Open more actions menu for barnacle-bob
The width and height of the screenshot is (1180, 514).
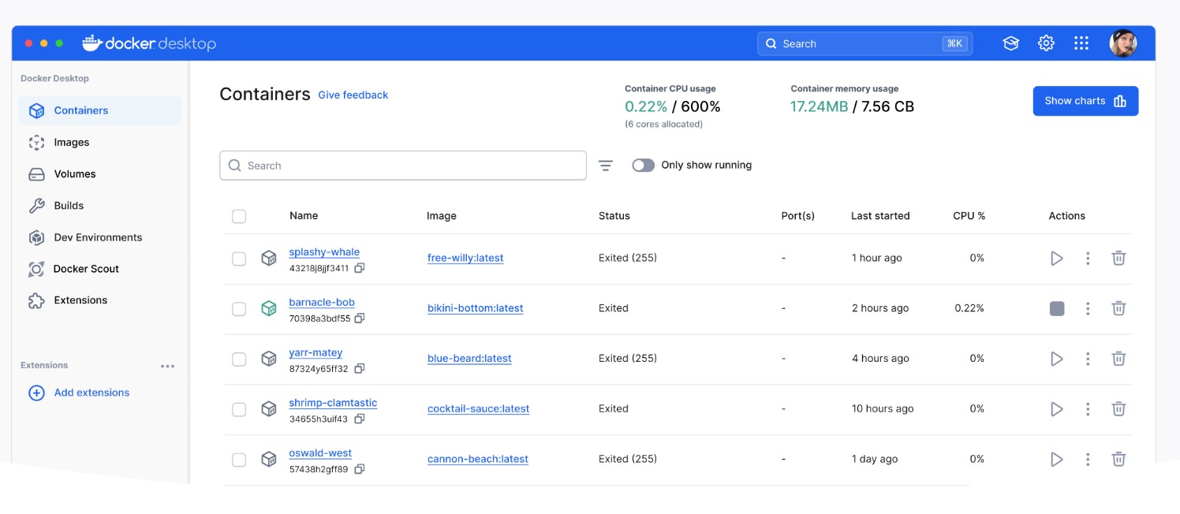(x=1087, y=309)
